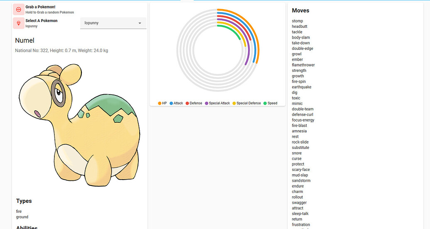Toggle Speed legend item in chart
The height and width of the screenshot is (229, 430).
pos(270,103)
